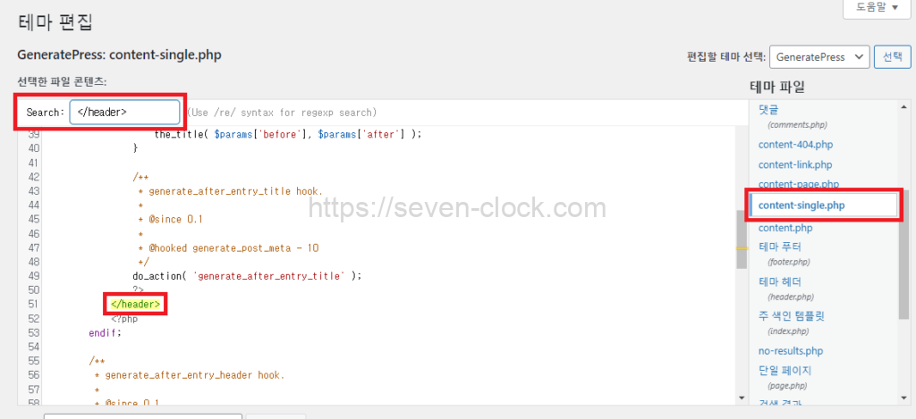The image size is (916, 419).
Task: Click file list scrollbar down arrow
Action: tap(903, 398)
